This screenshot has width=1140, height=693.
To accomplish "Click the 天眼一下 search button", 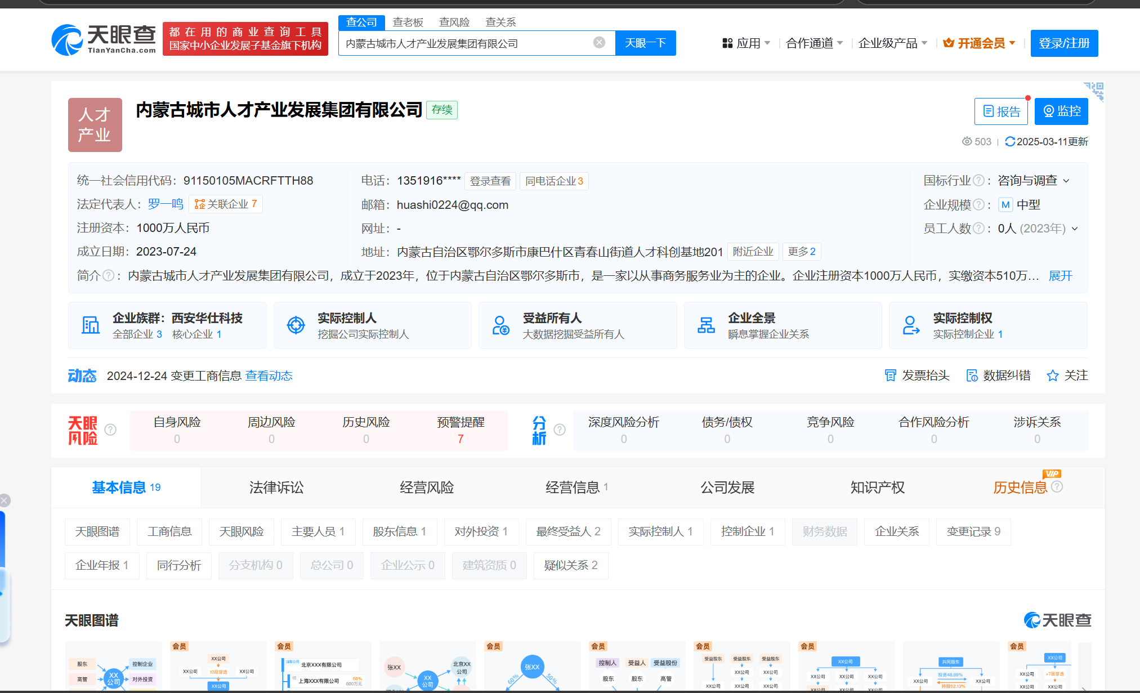I will [646, 43].
